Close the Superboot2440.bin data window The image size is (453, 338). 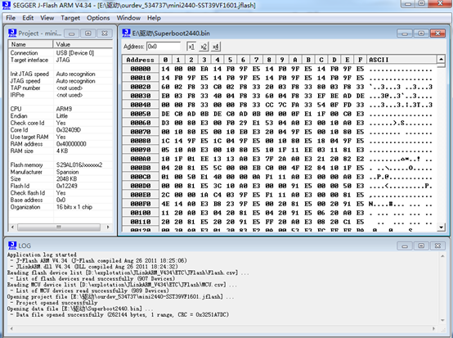point(437,34)
